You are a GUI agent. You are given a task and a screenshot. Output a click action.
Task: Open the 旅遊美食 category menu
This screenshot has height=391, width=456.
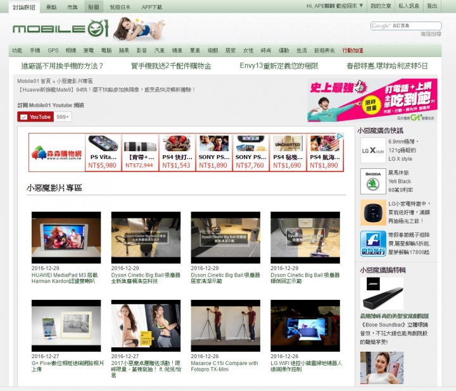(x=324, y=51)
